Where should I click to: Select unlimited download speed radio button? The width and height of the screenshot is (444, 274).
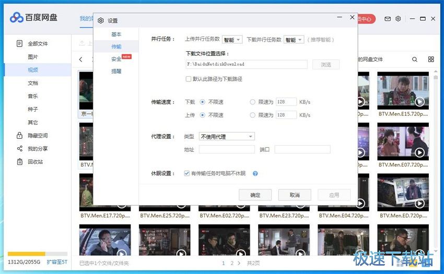tap(203, 102)
